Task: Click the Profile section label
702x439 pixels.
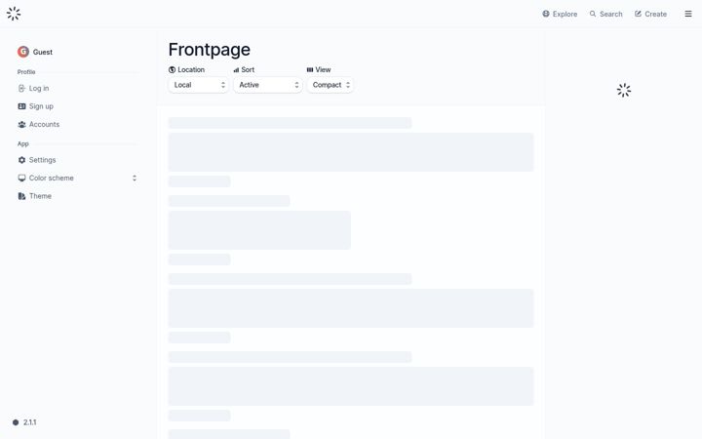Action: pos(26,71)
